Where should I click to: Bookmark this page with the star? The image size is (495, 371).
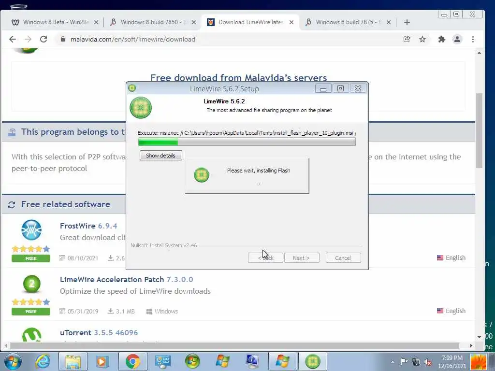click(x=422, y=39)
